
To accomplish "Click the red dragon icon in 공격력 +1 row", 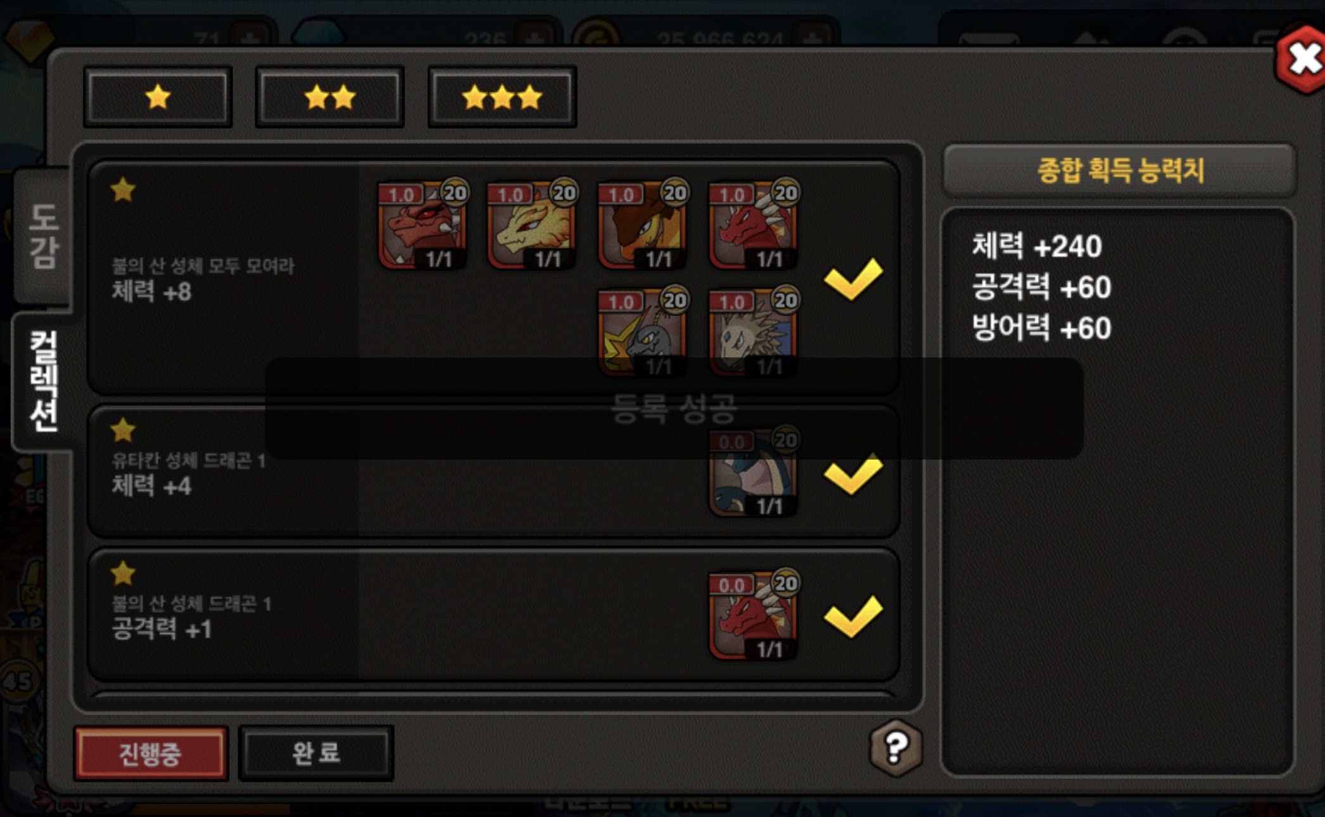I will [x=754, y=616].
